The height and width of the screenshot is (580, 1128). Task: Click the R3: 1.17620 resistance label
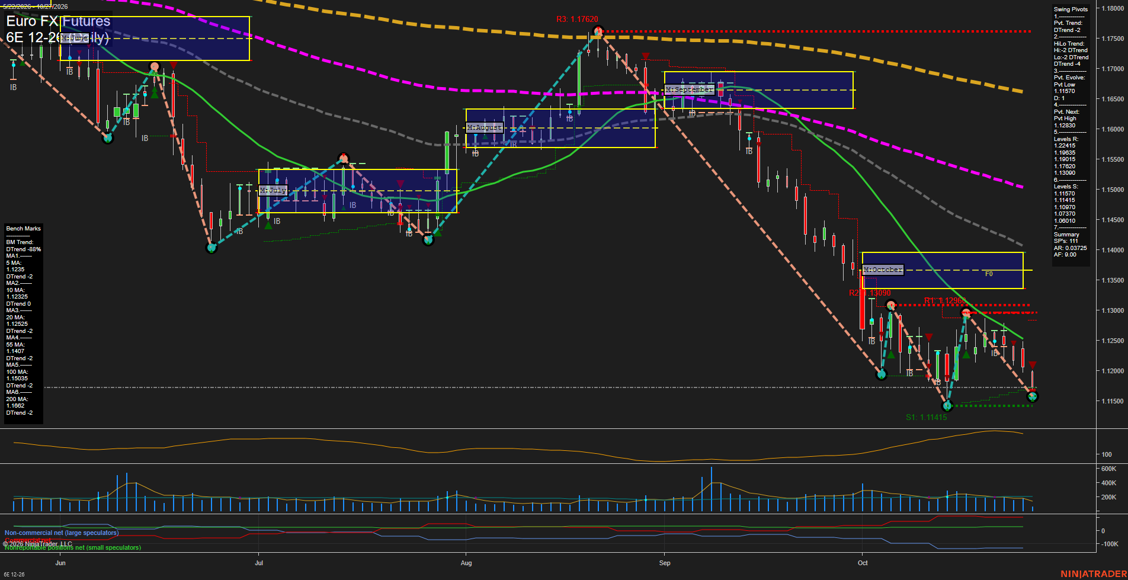577,20
